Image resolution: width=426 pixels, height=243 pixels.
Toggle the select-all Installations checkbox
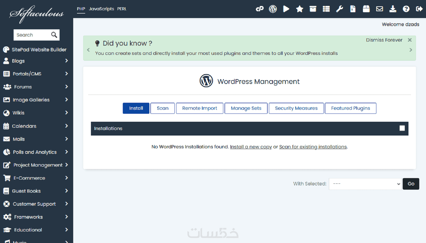(402, 128)
